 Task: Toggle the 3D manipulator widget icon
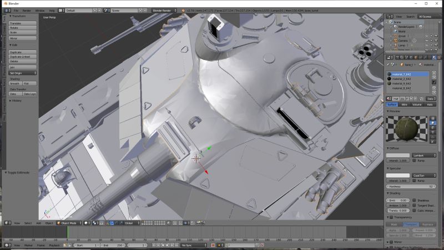click(108, 223)
